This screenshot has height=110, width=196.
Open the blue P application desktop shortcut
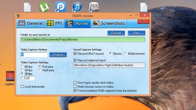pyautogui.click(x=61, y=7)
